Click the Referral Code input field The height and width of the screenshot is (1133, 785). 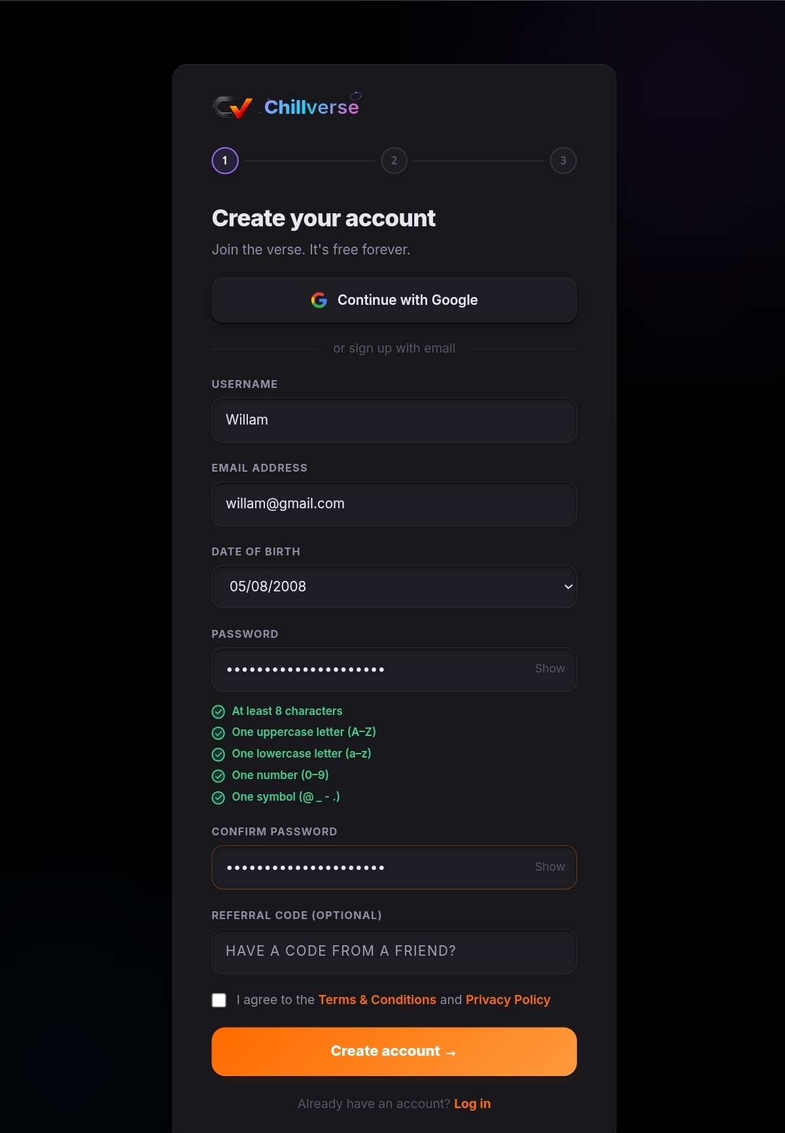[x=394, y=952]
